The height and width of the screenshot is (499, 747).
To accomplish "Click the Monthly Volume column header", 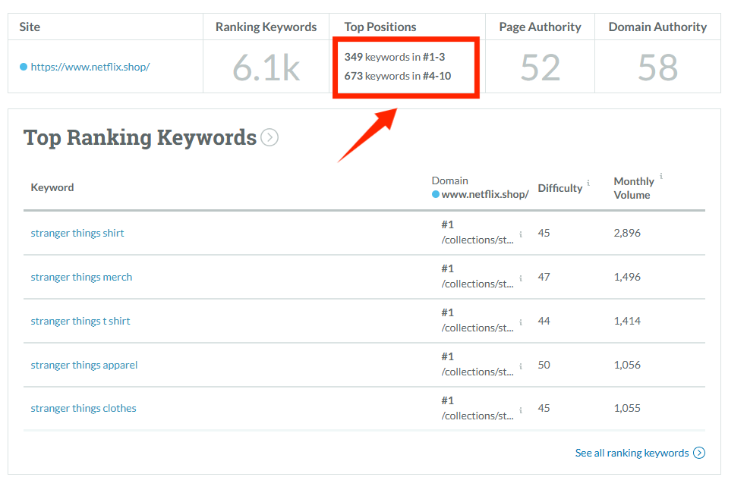I will [633, 188].
